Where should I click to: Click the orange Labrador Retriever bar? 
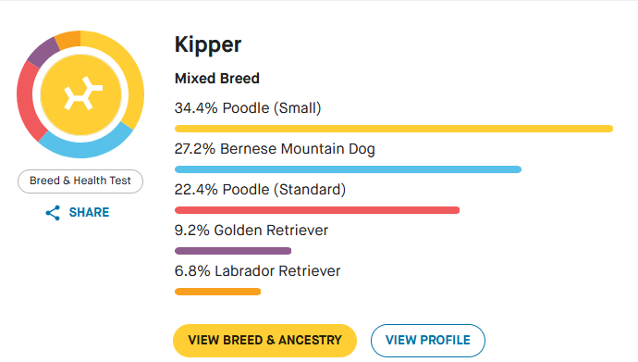217,292
